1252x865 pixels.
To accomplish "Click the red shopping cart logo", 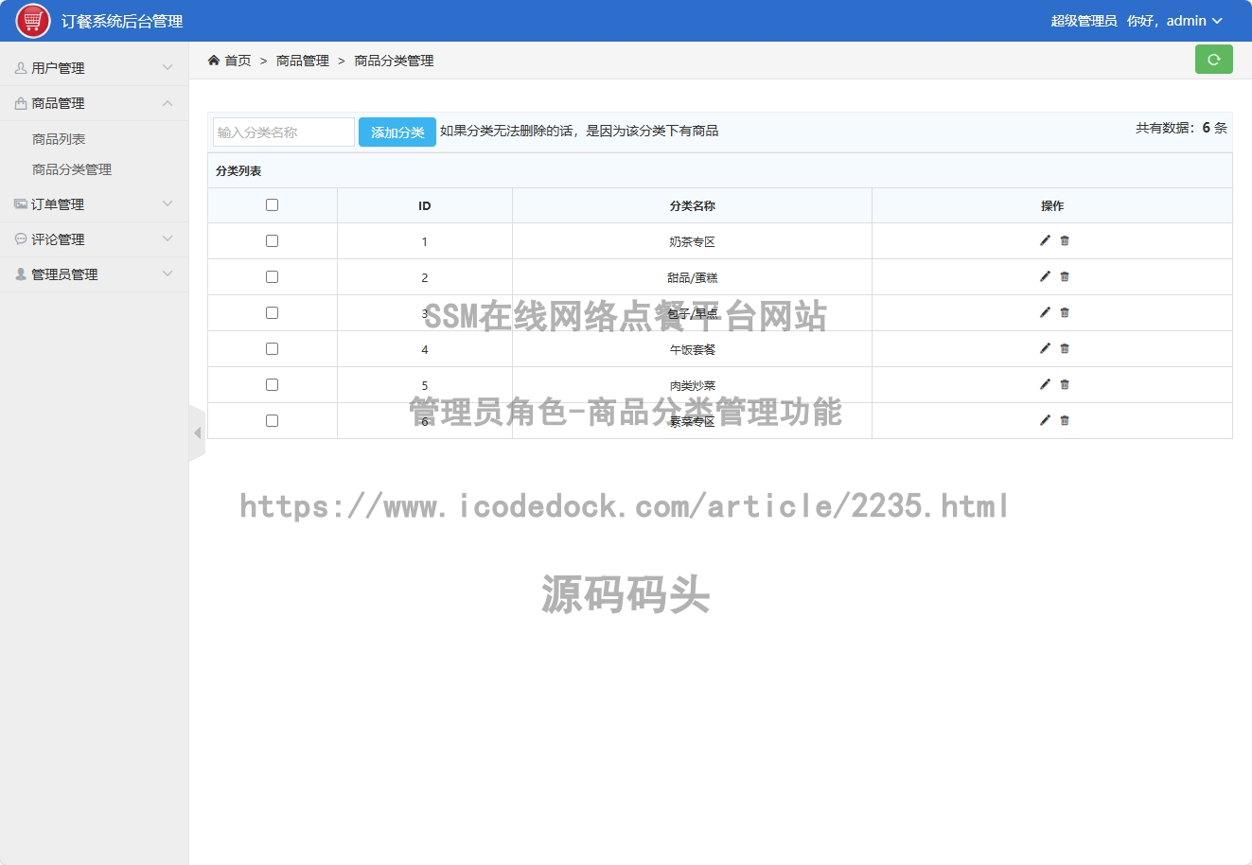I will tap(33, 21).
